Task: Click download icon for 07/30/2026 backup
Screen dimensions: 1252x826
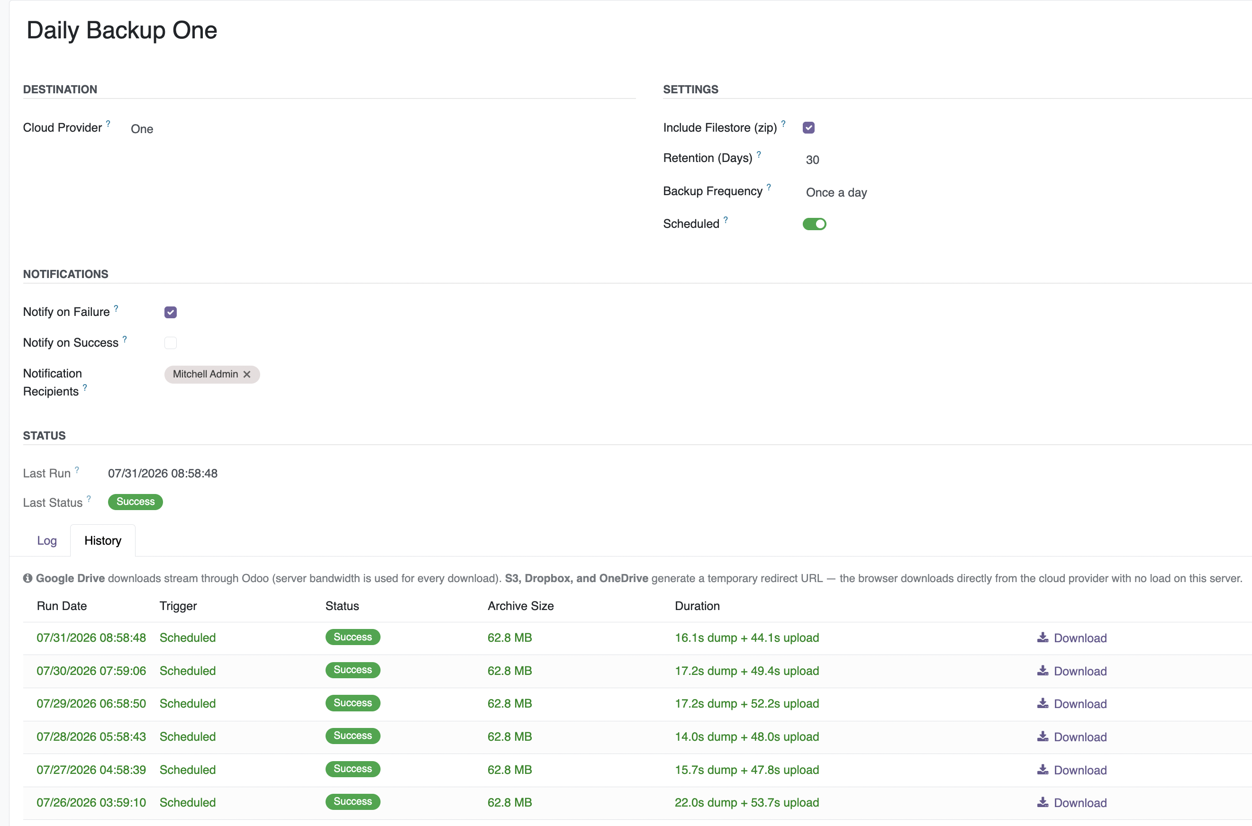Action: point(1042,671)
